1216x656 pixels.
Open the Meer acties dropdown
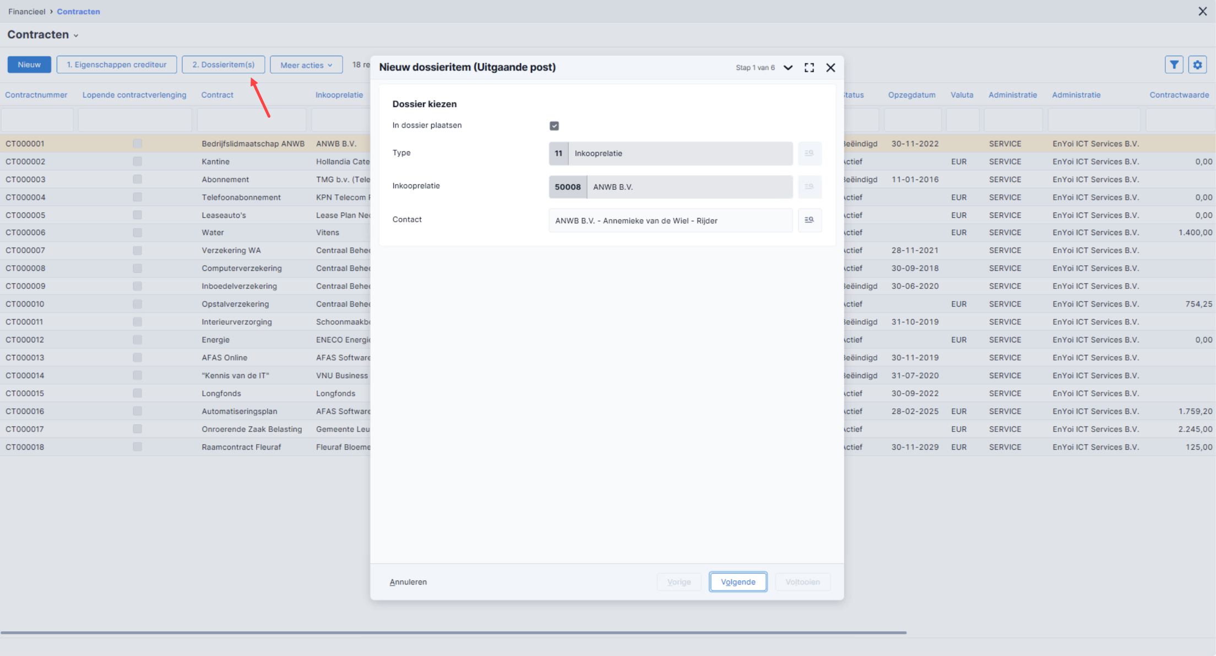click(x=306, y=65)
